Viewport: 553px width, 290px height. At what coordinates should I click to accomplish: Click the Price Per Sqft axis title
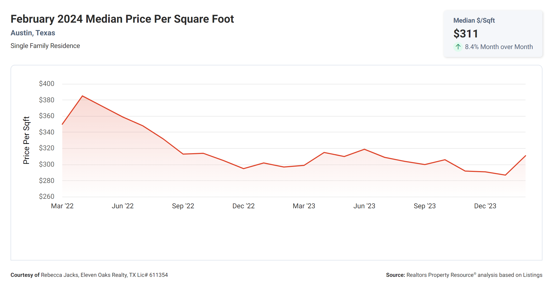(26, 140)
